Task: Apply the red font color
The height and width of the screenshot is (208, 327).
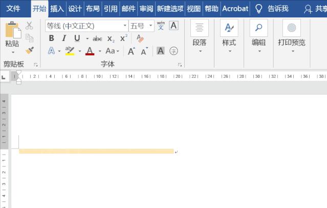Action: point(90,51)
